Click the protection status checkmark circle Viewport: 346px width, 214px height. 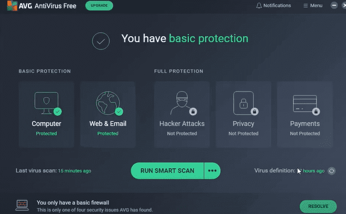[x=101, y=40]
